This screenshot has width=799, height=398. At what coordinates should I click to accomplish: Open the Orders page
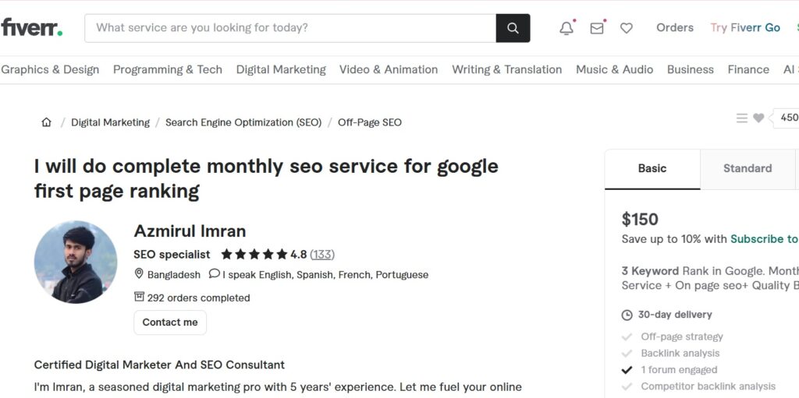[675, 28]
